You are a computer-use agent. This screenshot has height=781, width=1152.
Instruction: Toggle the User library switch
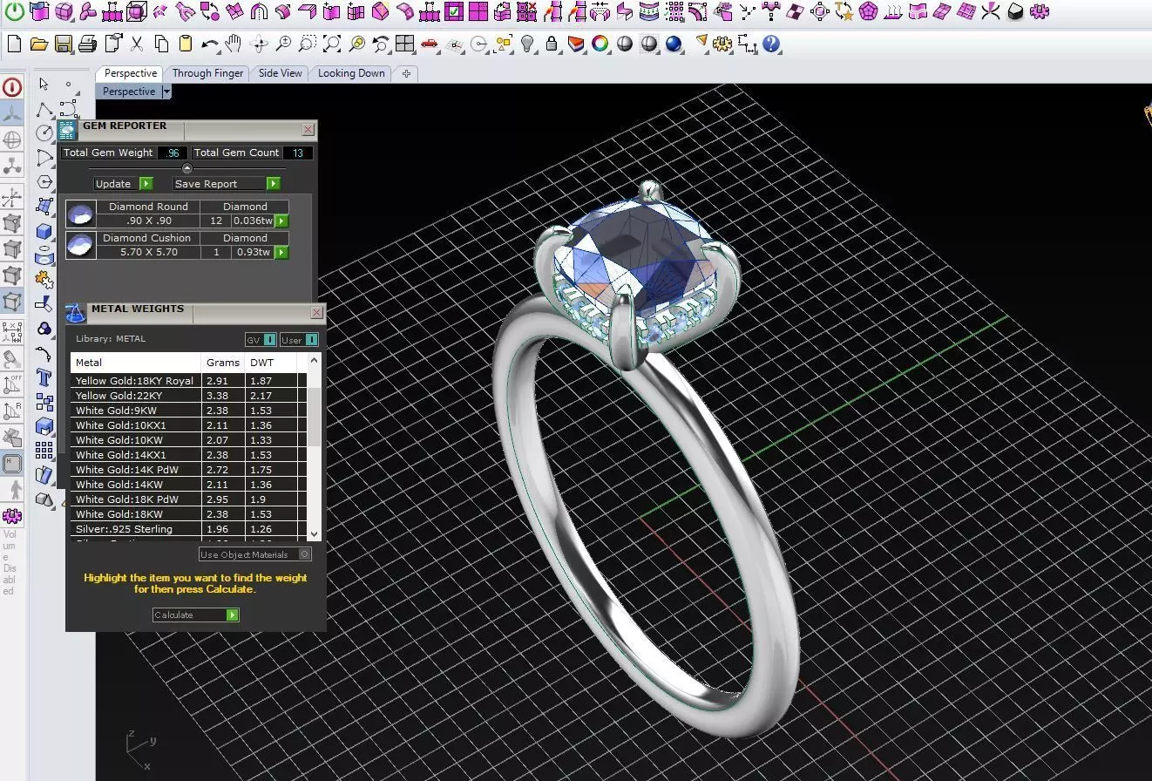click(299, 340)
